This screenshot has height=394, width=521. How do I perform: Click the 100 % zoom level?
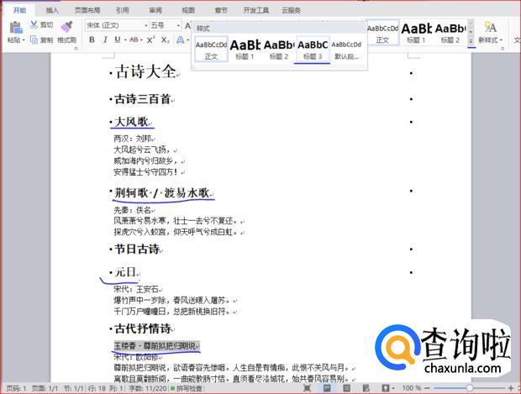[x=412, y=387]
